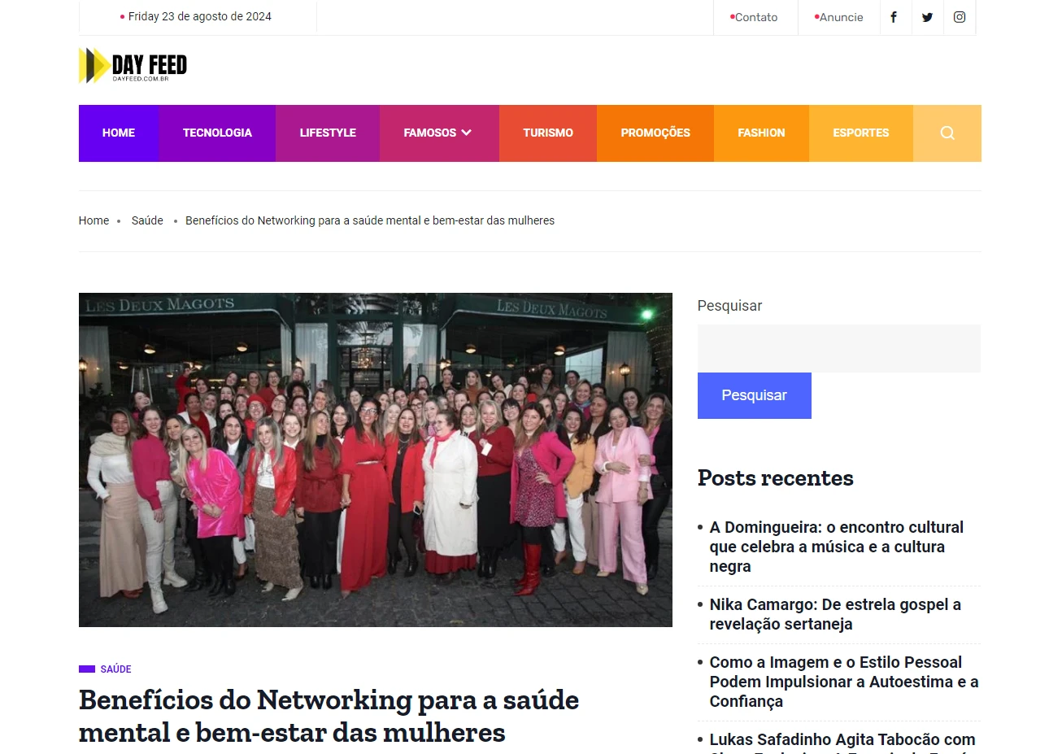This screenshot has width=1062, height=754.
Task: Click the group photo article image
Action: coord(376,460)
